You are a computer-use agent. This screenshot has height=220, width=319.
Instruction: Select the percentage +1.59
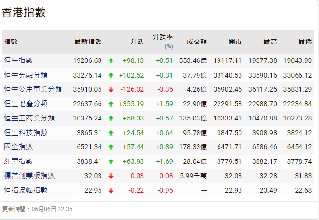pos(164,104)
